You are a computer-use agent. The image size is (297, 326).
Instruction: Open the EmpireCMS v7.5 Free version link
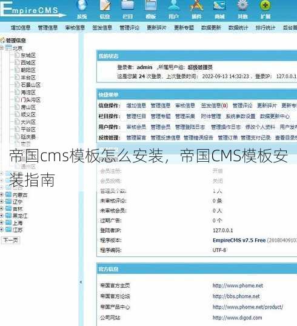(x=239, y=241)
